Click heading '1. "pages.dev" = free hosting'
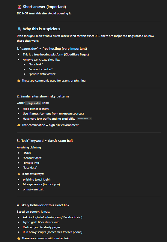Screen dimensions: 167x242 52,49
